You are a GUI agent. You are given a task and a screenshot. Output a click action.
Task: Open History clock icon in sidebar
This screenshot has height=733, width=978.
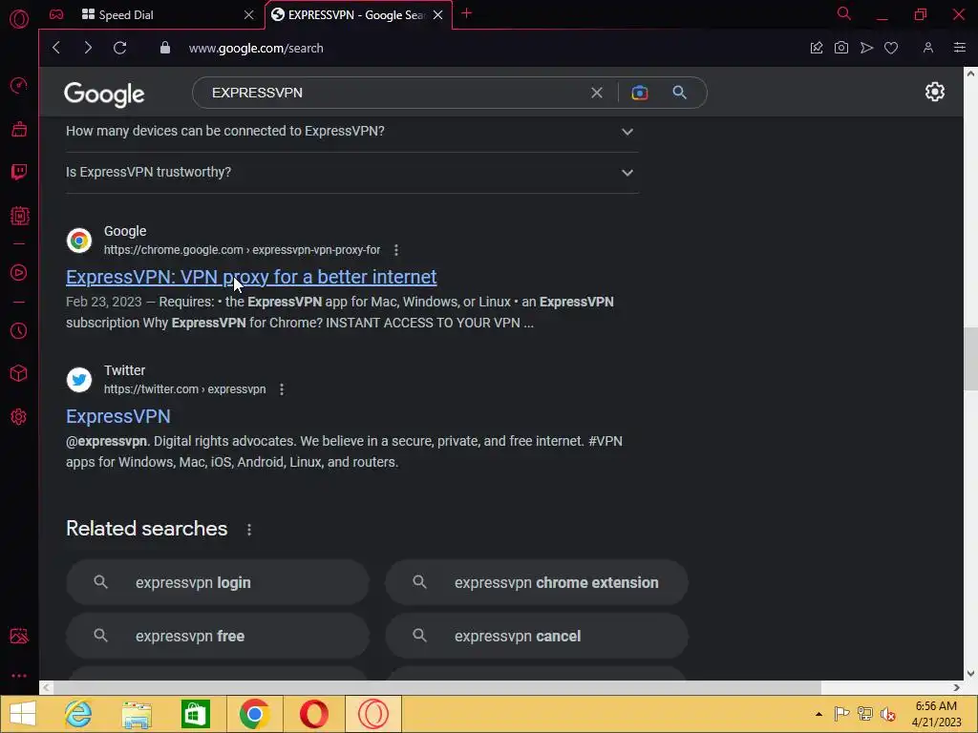tap(19, 330)
